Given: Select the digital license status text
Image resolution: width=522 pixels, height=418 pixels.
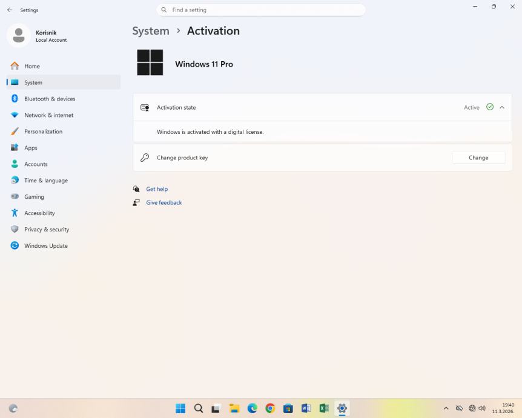Looking at the screenshot, I should (210, 132).
